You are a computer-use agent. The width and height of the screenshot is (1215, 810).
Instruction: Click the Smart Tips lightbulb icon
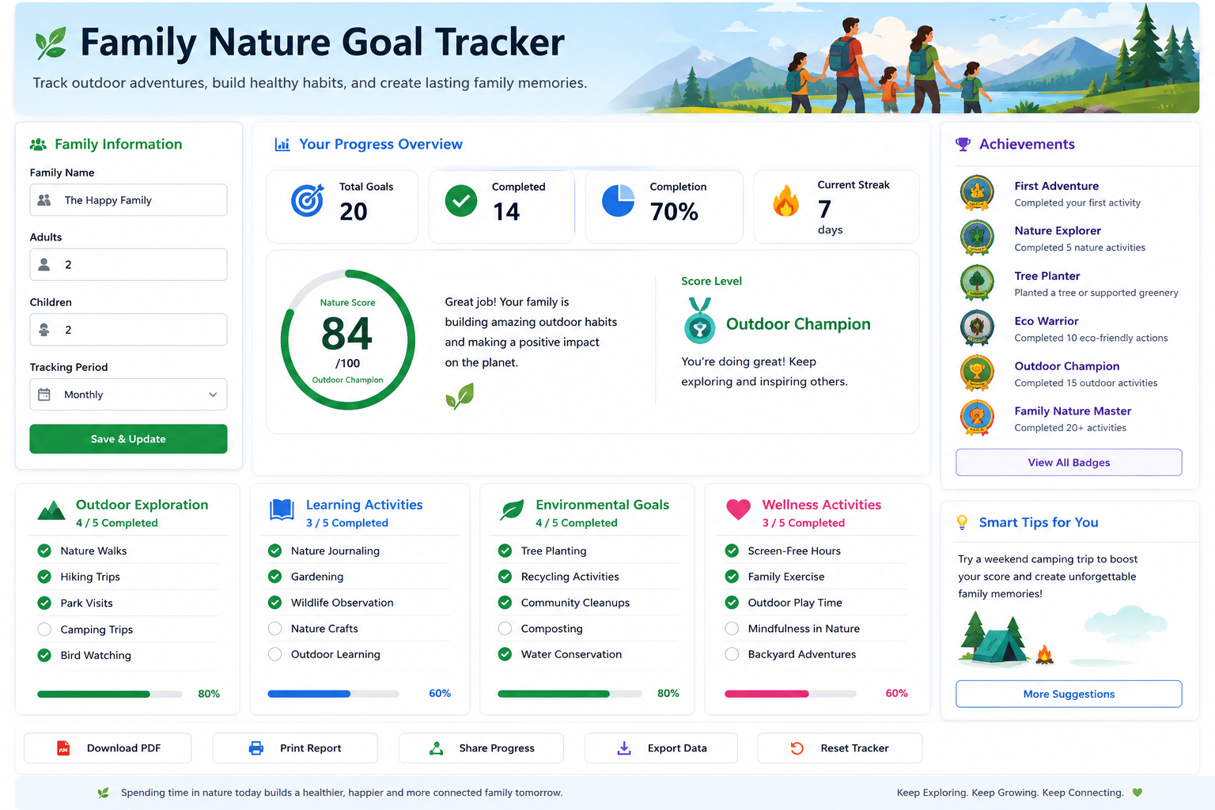[x=962, y=523]
